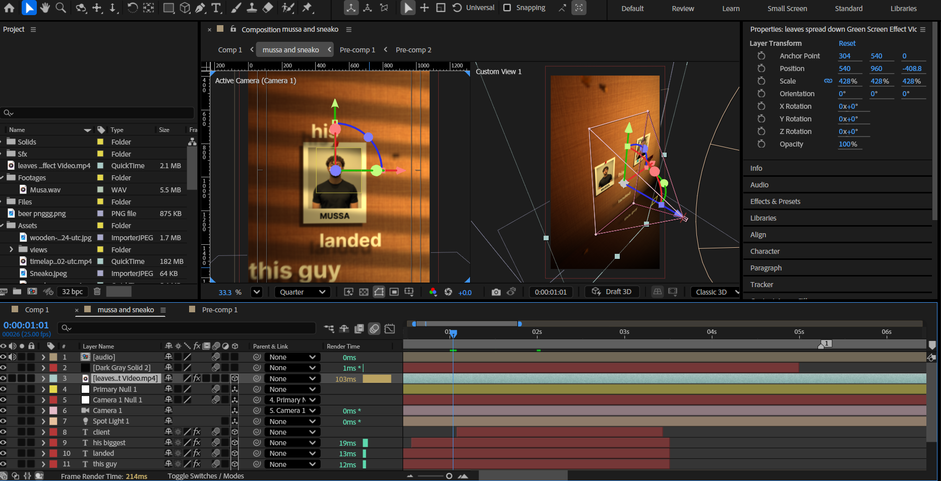Select the Pen tool
Viewport: 941px width, 481px height.
click(x=200, y=8)
